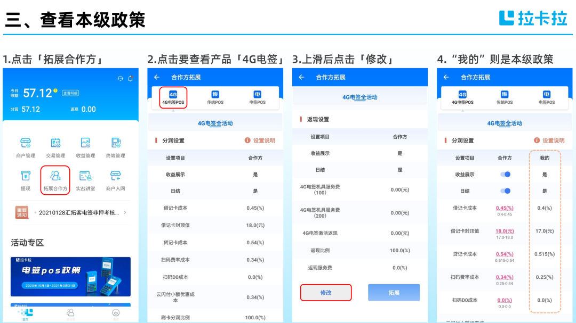Click the 刷卡分润比例 row label
The width and height of the screenshot is (576, 323).
(175, 318)
